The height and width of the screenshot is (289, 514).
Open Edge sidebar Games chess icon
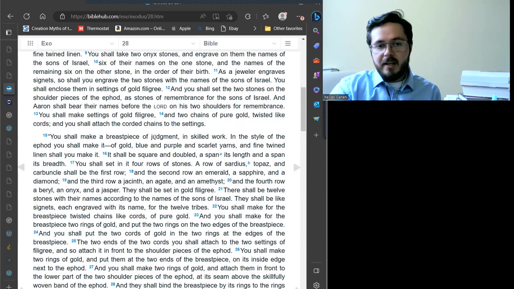coord(316,75)
